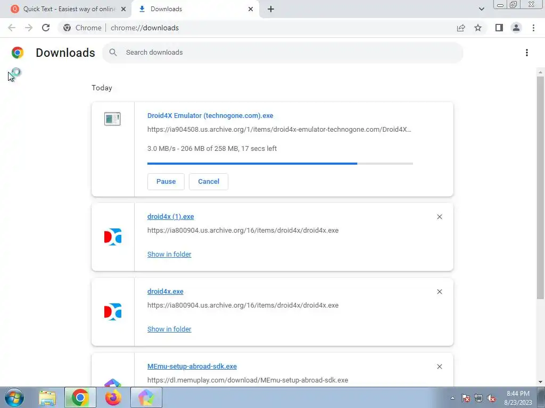
Task: Click the scrollbar down arrow
Action: (540, 382)
